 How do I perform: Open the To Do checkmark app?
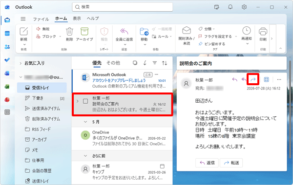[x=7, y=60]
